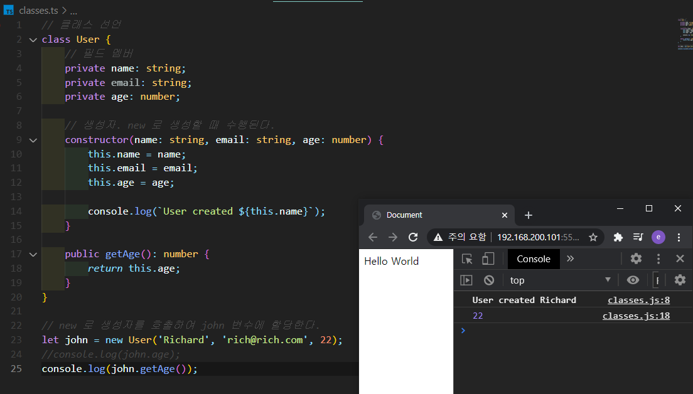Open console settings gear icon
The width and height of the screenshot is (693, 394).
pos(680,280)
